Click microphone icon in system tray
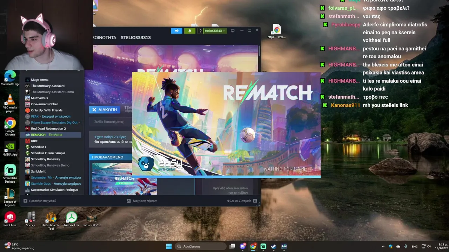449x252 pixels. click(406, 246)
